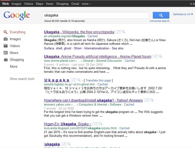
Task: Click preview magnifier beside spaced U k a g a k a result
Action: pyautogui.click(x=79, y=80)
